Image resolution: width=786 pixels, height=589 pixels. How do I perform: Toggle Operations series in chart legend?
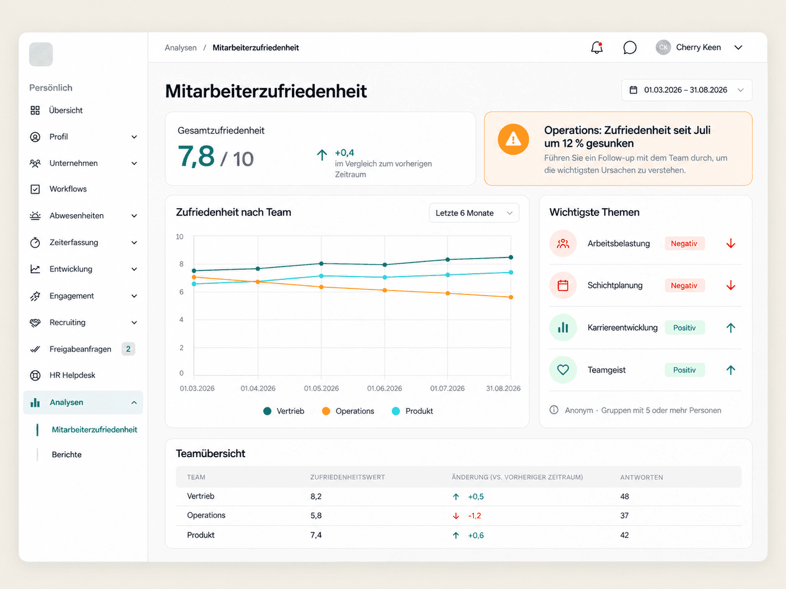coord(348,411)
